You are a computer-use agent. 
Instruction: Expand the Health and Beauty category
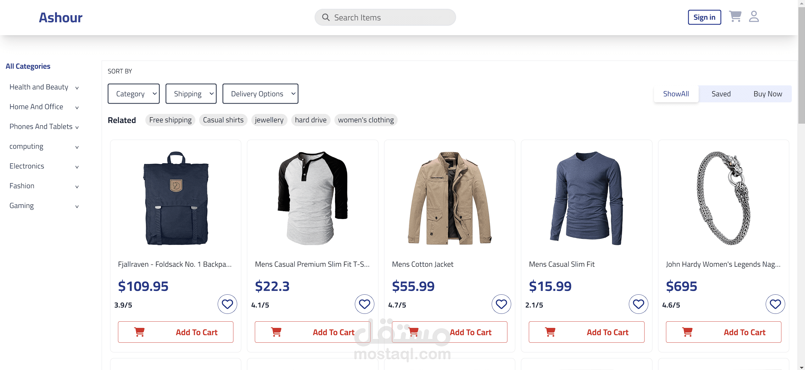(44, 87)
